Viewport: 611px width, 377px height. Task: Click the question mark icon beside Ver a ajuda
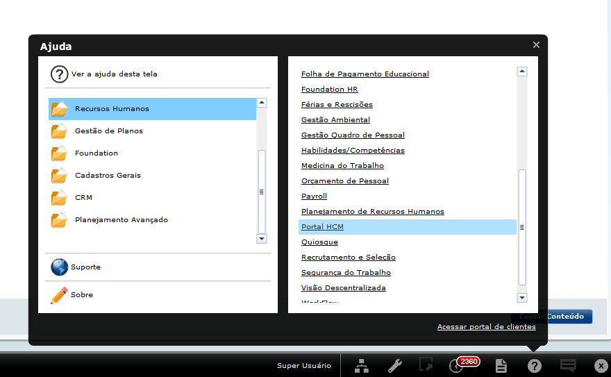coord(59,74)
